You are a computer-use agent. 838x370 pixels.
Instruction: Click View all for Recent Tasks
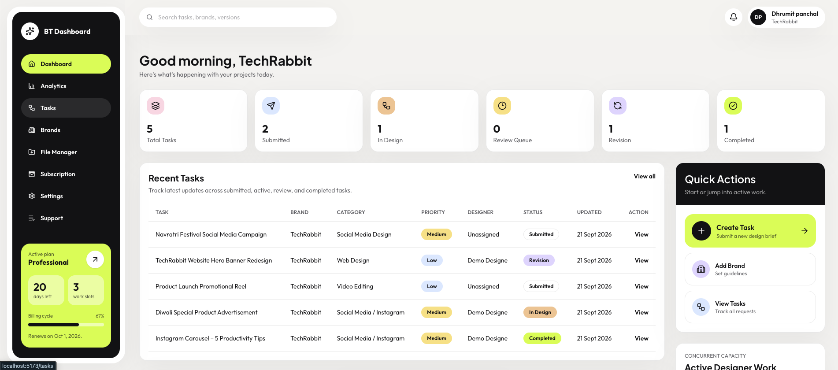645,176
